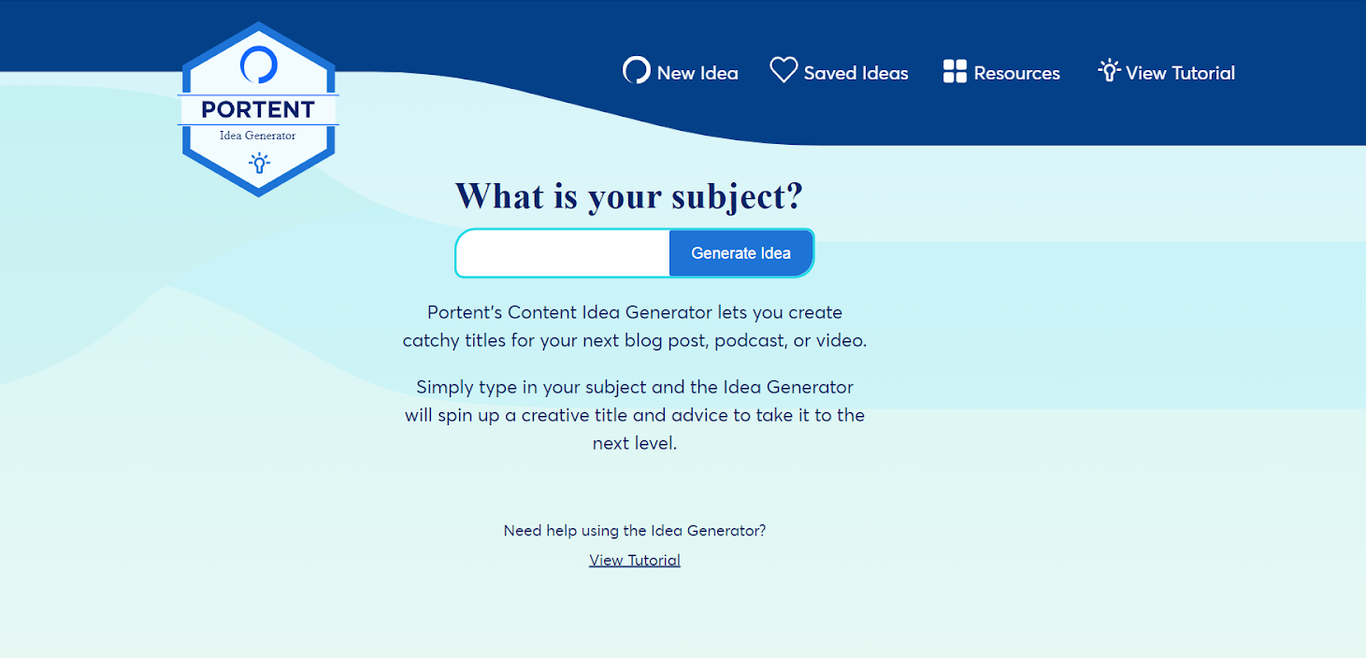Image resolution: width=1366 pixels, height=658 pixels.
Task: Click the New Idea circular arrow icon
Action: [x=636, y=71]
